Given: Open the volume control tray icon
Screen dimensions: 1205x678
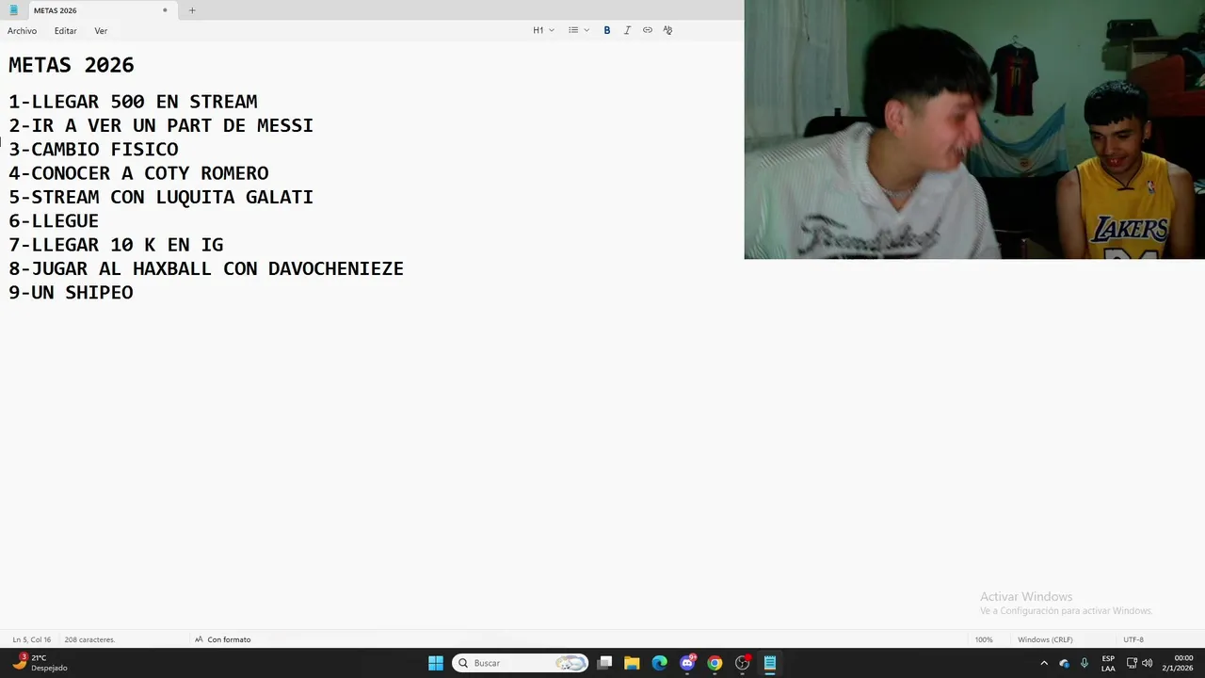Looking at the screenshot, I should pos(1147,663).
